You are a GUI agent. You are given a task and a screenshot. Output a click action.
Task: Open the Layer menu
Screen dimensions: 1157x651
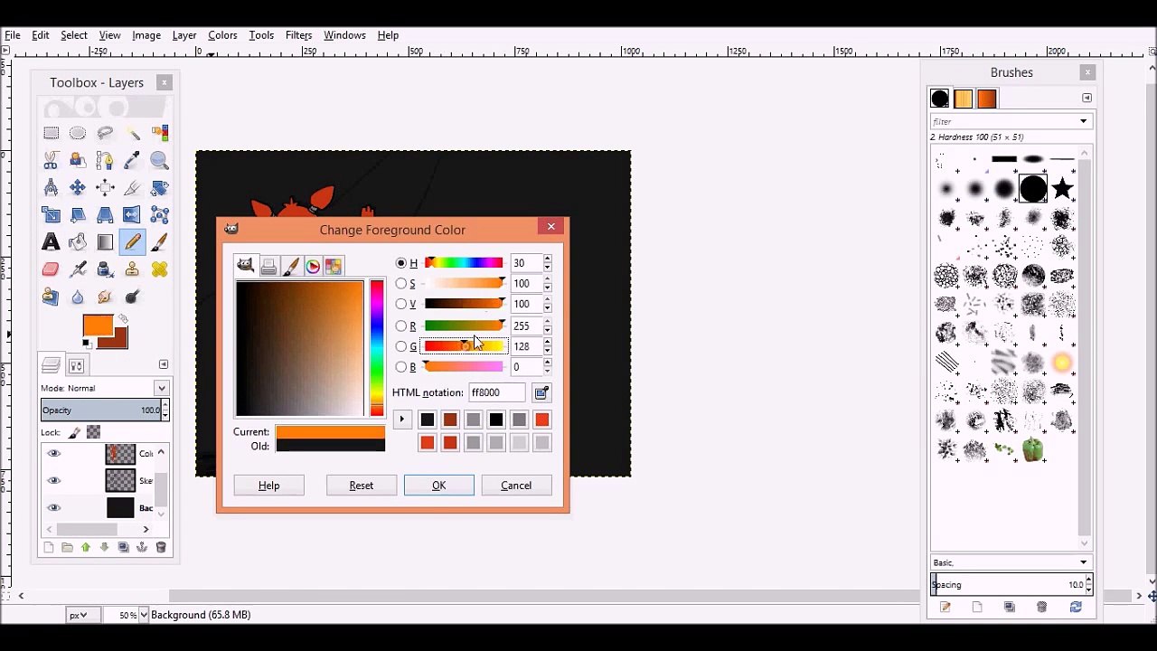click(x=184, y=35)
